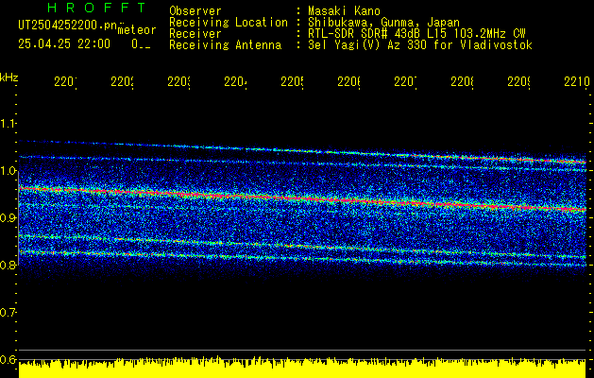This screenshot has width=594, height=378.
Task: Click the 2210 time axis marker
Action: (x=577, y=81)
